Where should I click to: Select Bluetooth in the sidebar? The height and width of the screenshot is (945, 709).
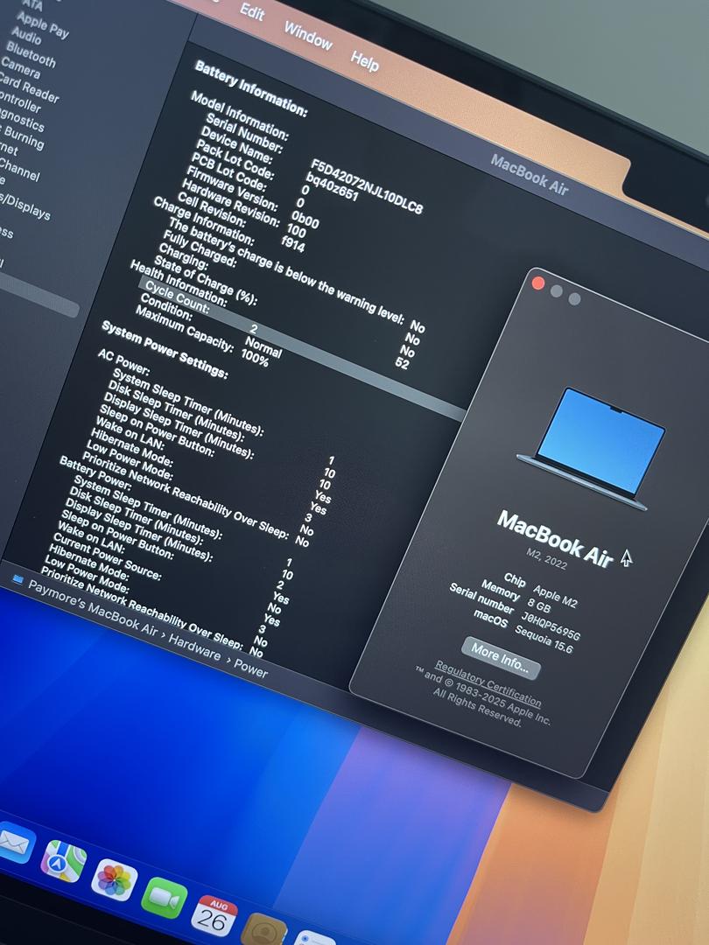pyautogui.click(x=32, y=54)
